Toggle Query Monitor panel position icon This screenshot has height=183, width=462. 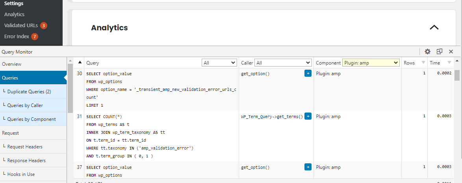[439, 52]
